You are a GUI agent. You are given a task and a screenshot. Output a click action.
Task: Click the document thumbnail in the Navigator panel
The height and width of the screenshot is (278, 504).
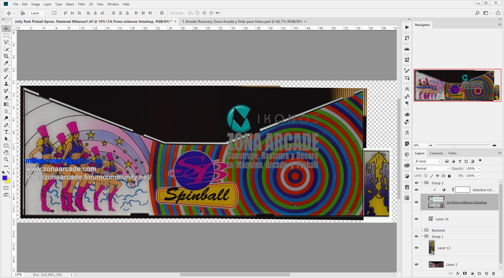pyautogui.click(x=457, y=85)
